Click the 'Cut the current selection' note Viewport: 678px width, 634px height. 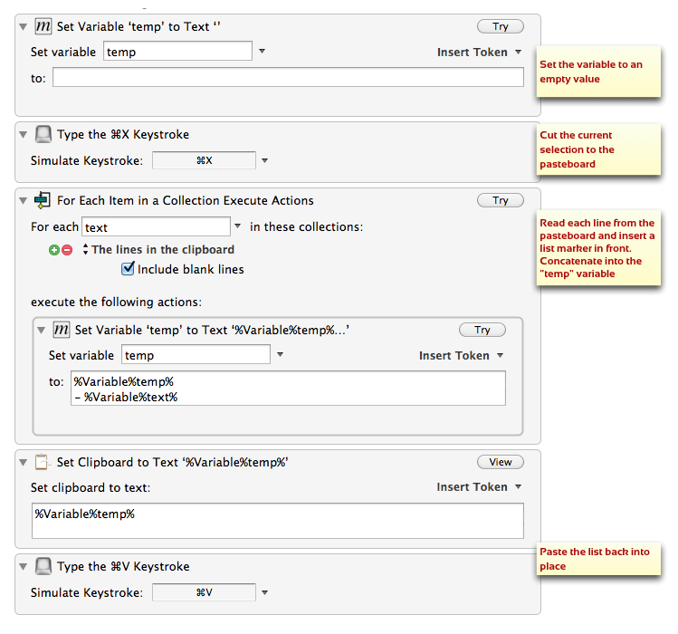coord(598,149)
